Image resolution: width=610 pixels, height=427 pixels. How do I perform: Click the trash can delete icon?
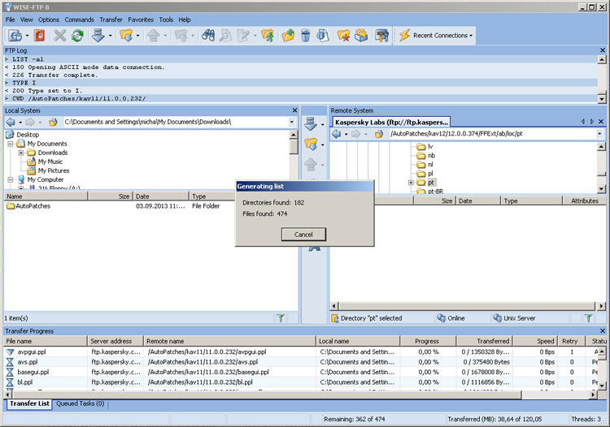click(x=305, y=36)
